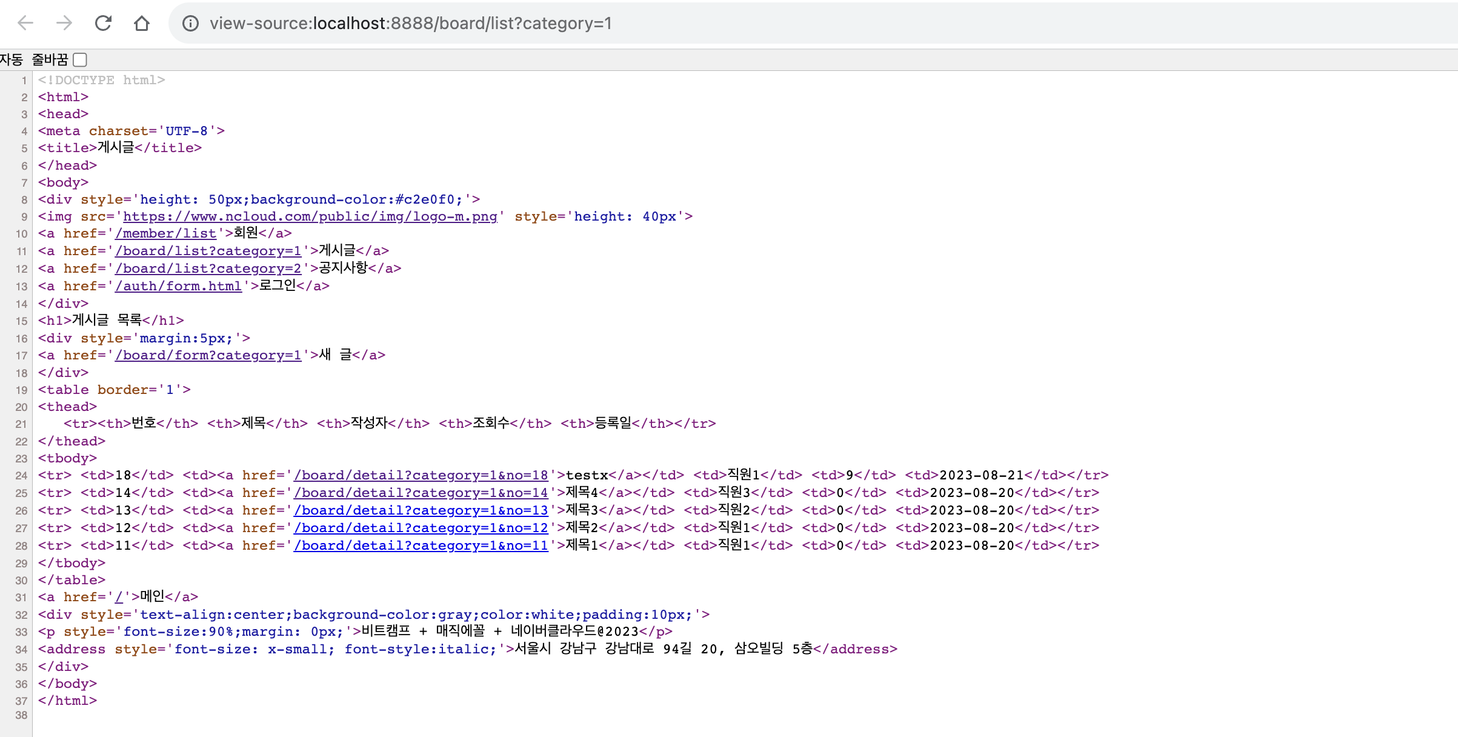Click the 'testx' title text
Image resolution: width=1458 pixels, height=737 pixels.
click(x=587, y=475)
